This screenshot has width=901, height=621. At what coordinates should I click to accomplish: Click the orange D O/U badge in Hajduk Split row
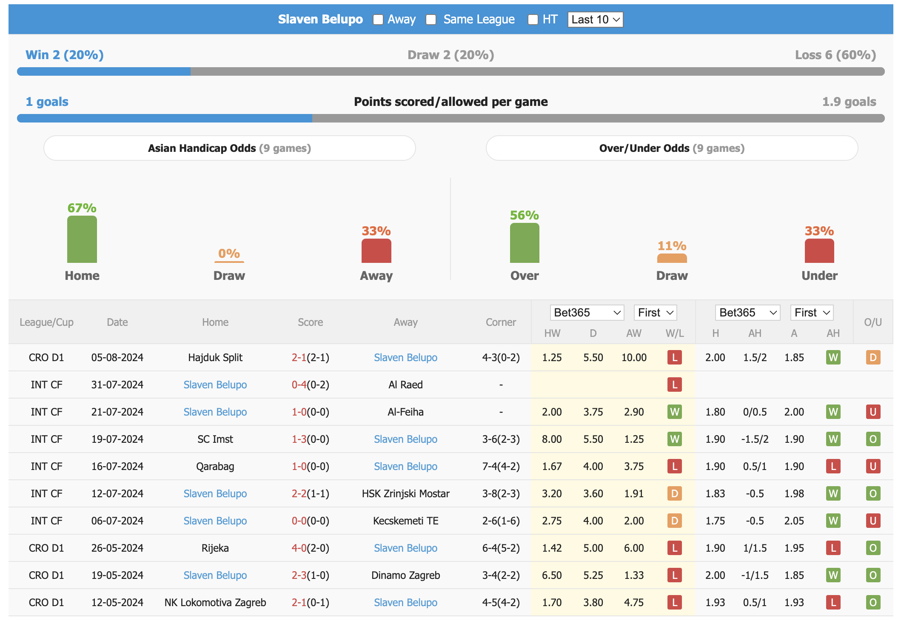coord(873,357)
